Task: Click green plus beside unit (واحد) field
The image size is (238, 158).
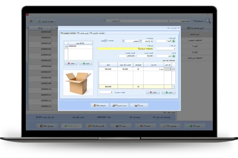Action: [x=173, y=56]
